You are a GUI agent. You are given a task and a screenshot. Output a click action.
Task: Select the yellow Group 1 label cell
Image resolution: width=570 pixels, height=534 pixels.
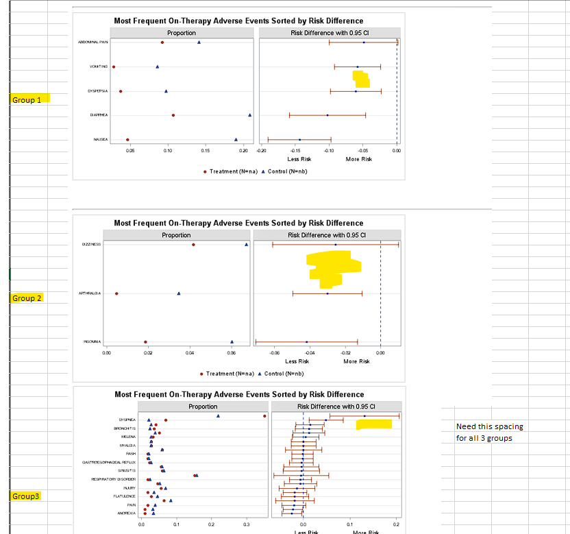click(x=26, y=100)
